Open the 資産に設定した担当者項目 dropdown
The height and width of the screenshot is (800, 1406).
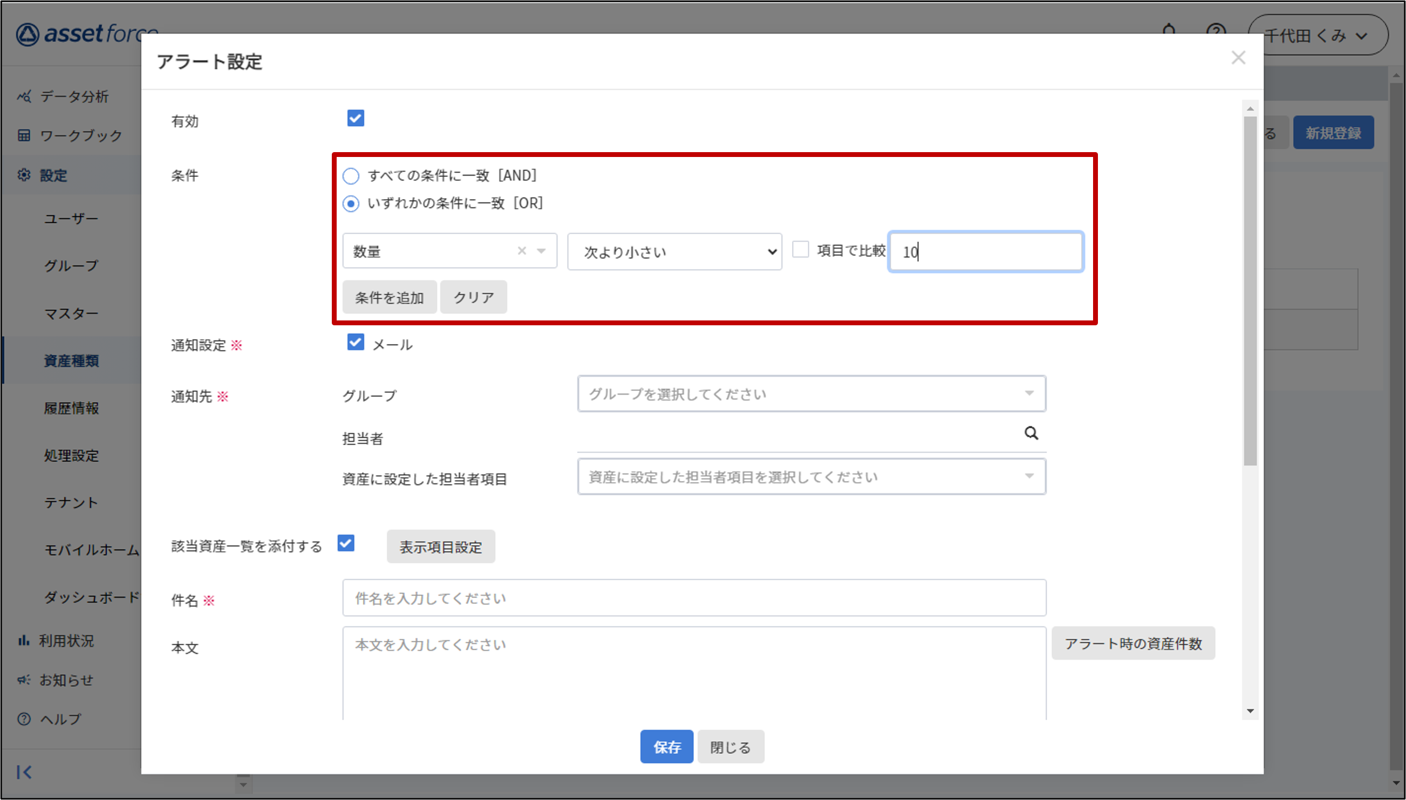pyautogui.click(x=811, y=477)
